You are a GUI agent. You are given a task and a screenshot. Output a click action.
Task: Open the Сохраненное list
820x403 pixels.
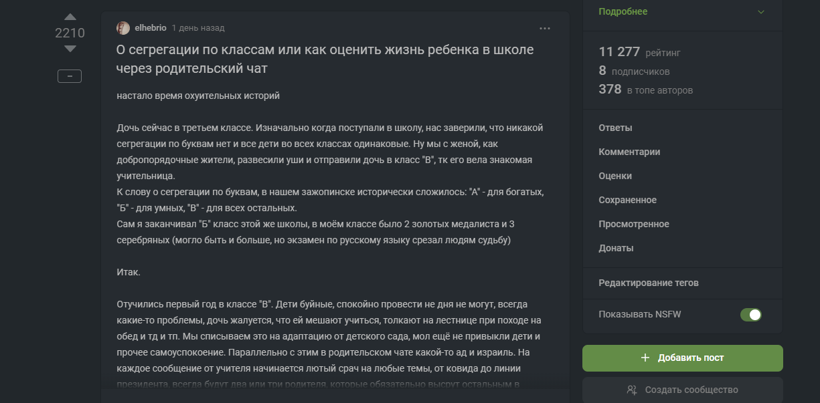(x=627, y=200)
